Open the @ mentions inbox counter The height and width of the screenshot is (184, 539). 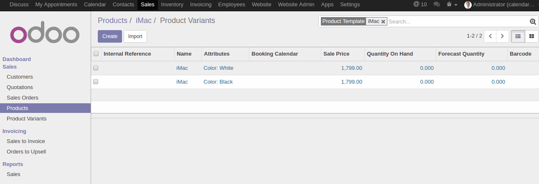pos(420,5)
